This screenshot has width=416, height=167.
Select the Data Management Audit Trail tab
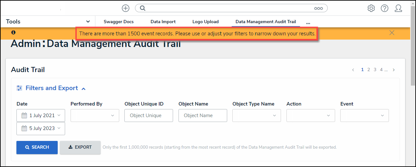[x=266, y=22]
